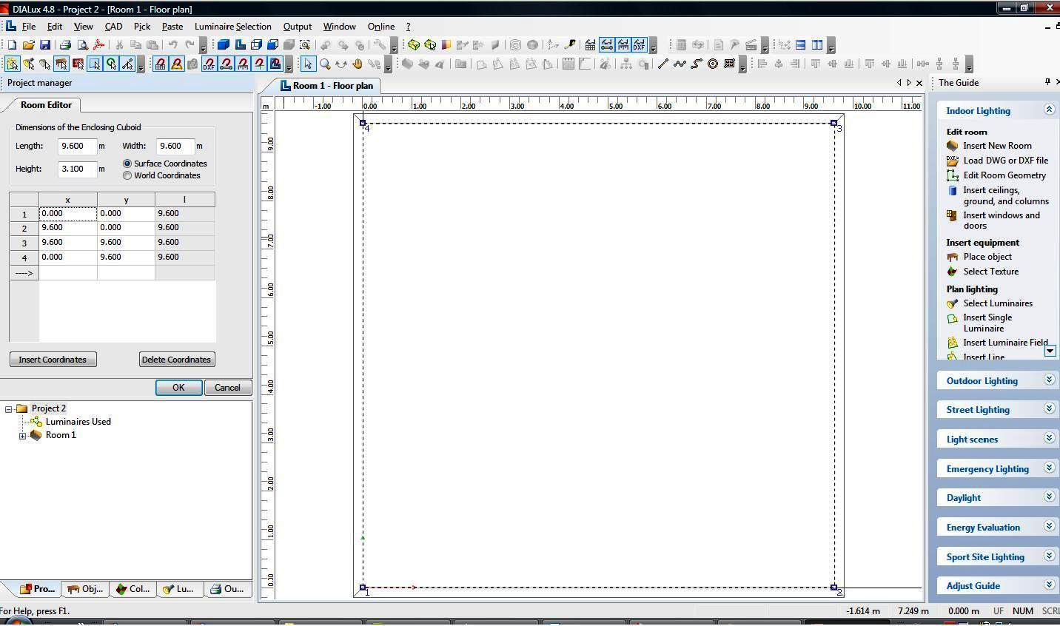Tile windows horizontally icon

800,45
